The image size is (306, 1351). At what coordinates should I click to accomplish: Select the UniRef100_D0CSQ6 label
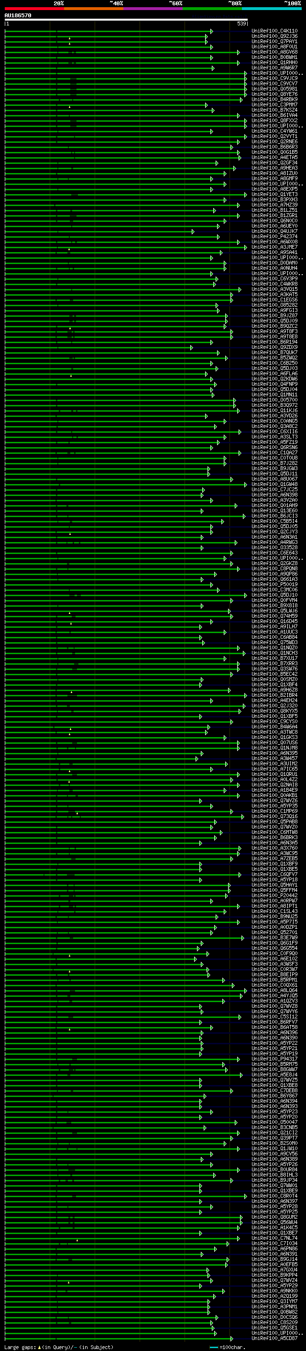(x=274, y=1317)
